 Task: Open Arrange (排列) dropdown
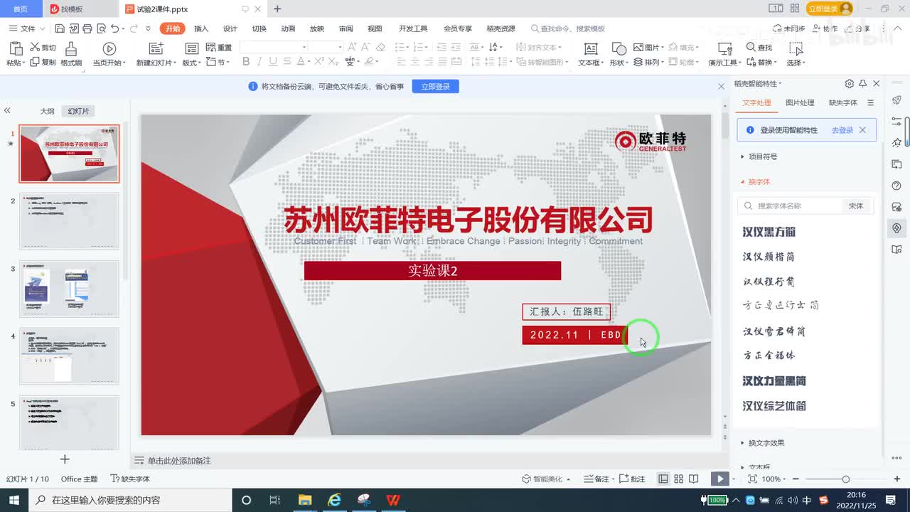click(x=648, y=62)
